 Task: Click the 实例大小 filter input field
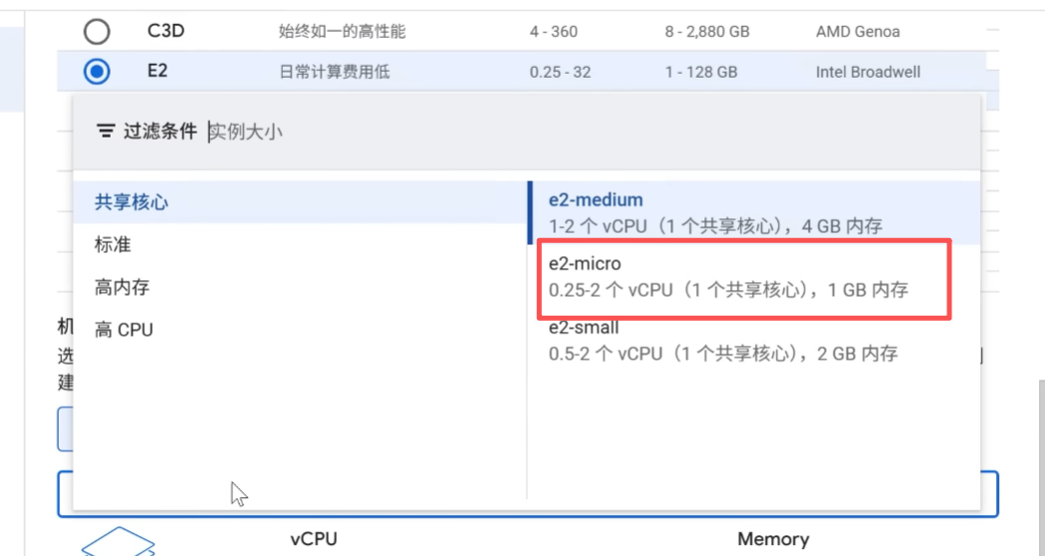tap(398, 132)
